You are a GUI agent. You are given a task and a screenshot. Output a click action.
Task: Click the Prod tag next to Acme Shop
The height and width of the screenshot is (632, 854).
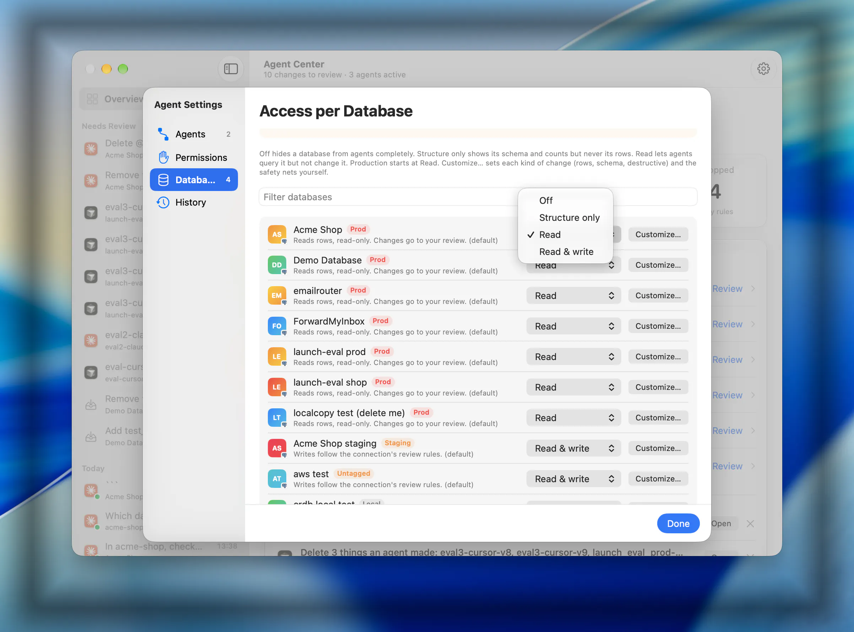coord(358,229)
